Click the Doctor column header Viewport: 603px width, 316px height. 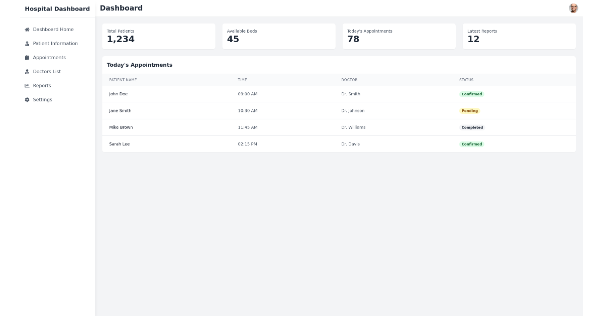(349, 80)
